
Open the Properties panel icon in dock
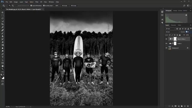pyautogui.click(x=162, y=12)
